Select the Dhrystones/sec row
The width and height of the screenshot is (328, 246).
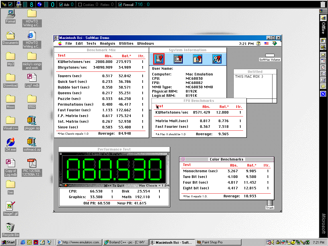[x=101, y=67]
